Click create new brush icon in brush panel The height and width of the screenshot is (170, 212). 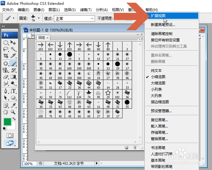pyautogui.click(x=126, y=148)
